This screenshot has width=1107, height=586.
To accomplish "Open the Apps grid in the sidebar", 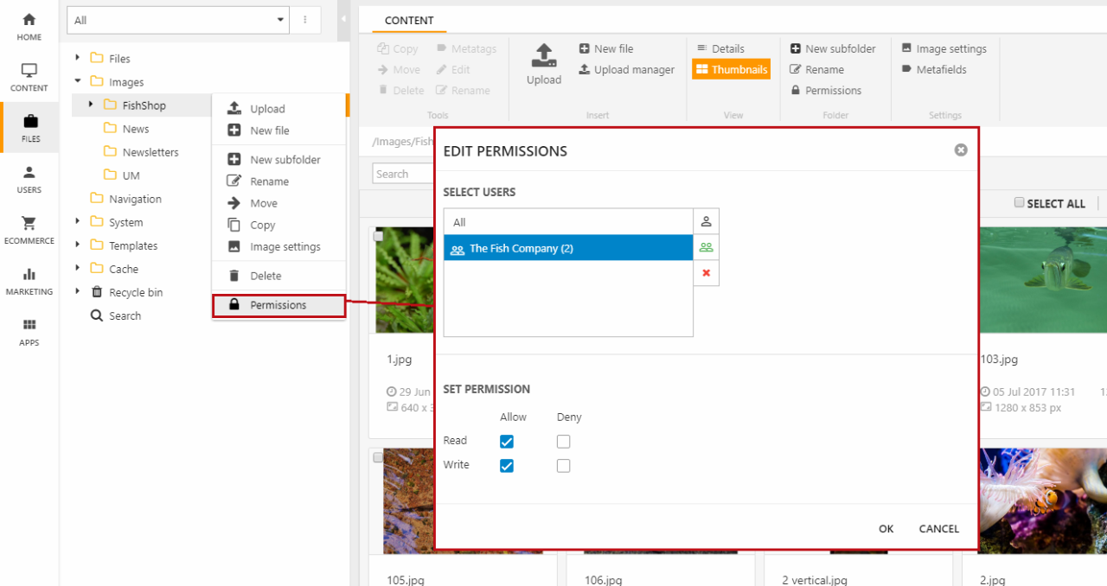I will (29, 332).
